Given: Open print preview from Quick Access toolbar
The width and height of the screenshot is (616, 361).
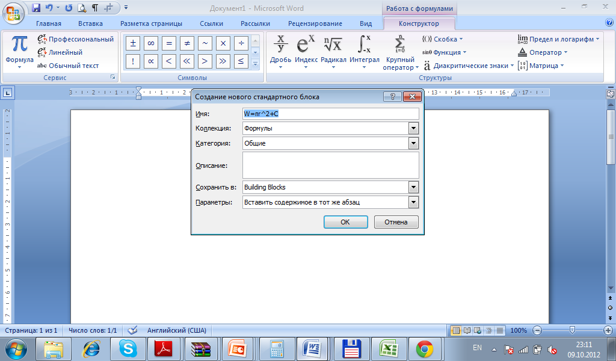Looking at the screenshot, I should pos(82,7).
